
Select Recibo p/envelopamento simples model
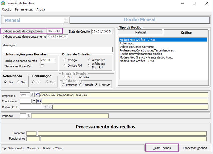[163, 54]
